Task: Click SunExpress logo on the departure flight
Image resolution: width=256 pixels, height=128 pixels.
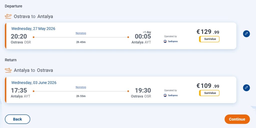Action: (170, 41)
